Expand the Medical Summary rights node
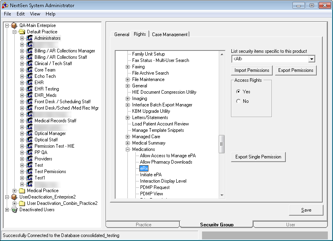The height and width of the screenshot is (241, 333). click(128, 143)
